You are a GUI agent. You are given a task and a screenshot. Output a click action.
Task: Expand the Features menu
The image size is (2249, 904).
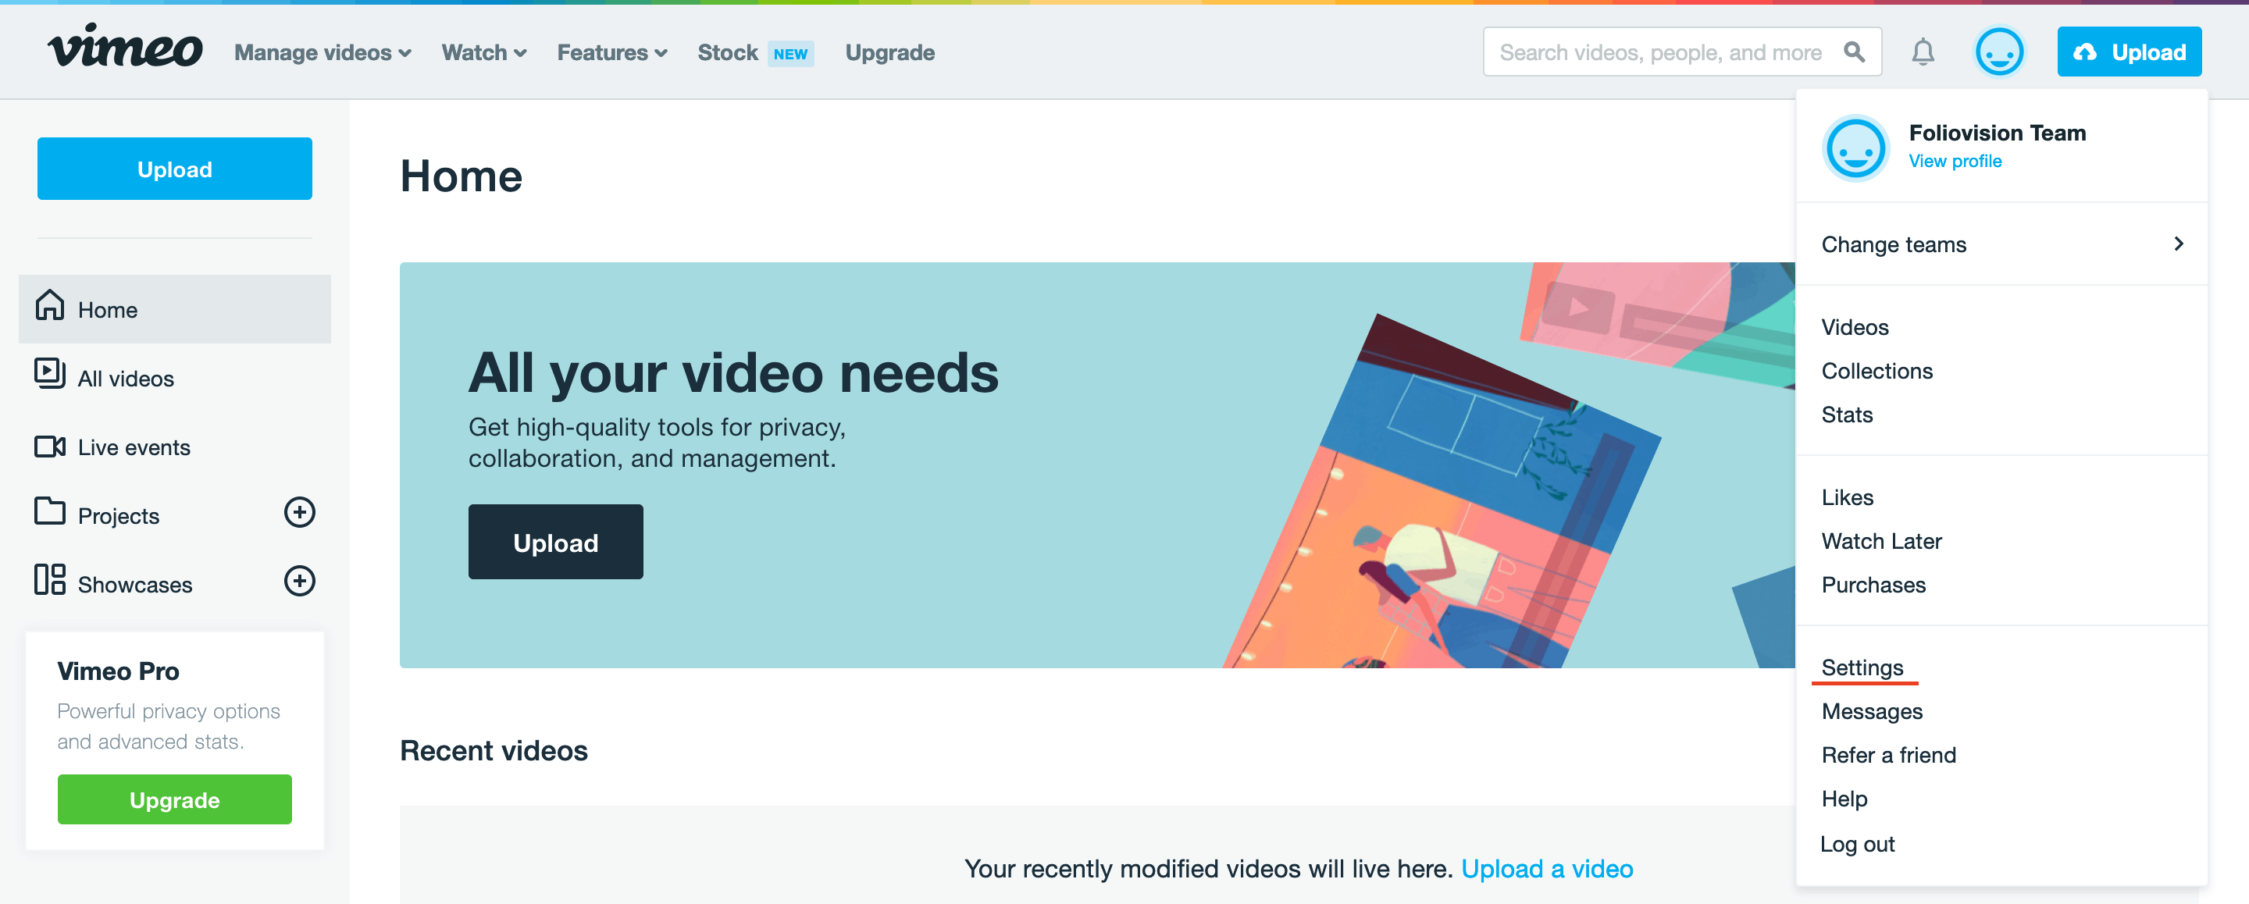pos(612,52)
